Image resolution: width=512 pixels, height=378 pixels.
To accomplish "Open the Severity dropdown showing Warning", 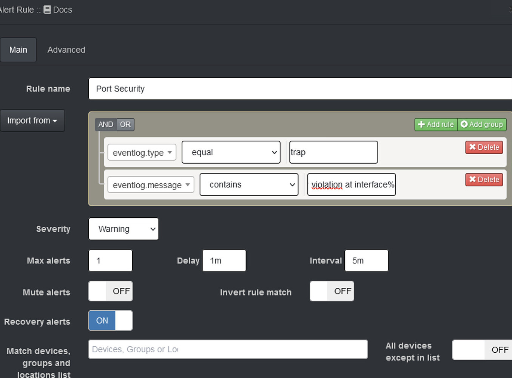I will (123, 229).
